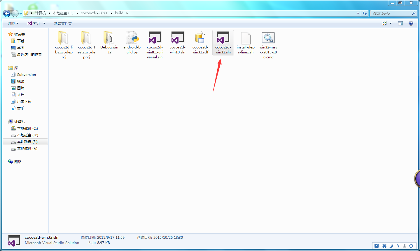Click the input method logo icon
Viewport: 420px width, 251px height.
click(x=377, y=246)
